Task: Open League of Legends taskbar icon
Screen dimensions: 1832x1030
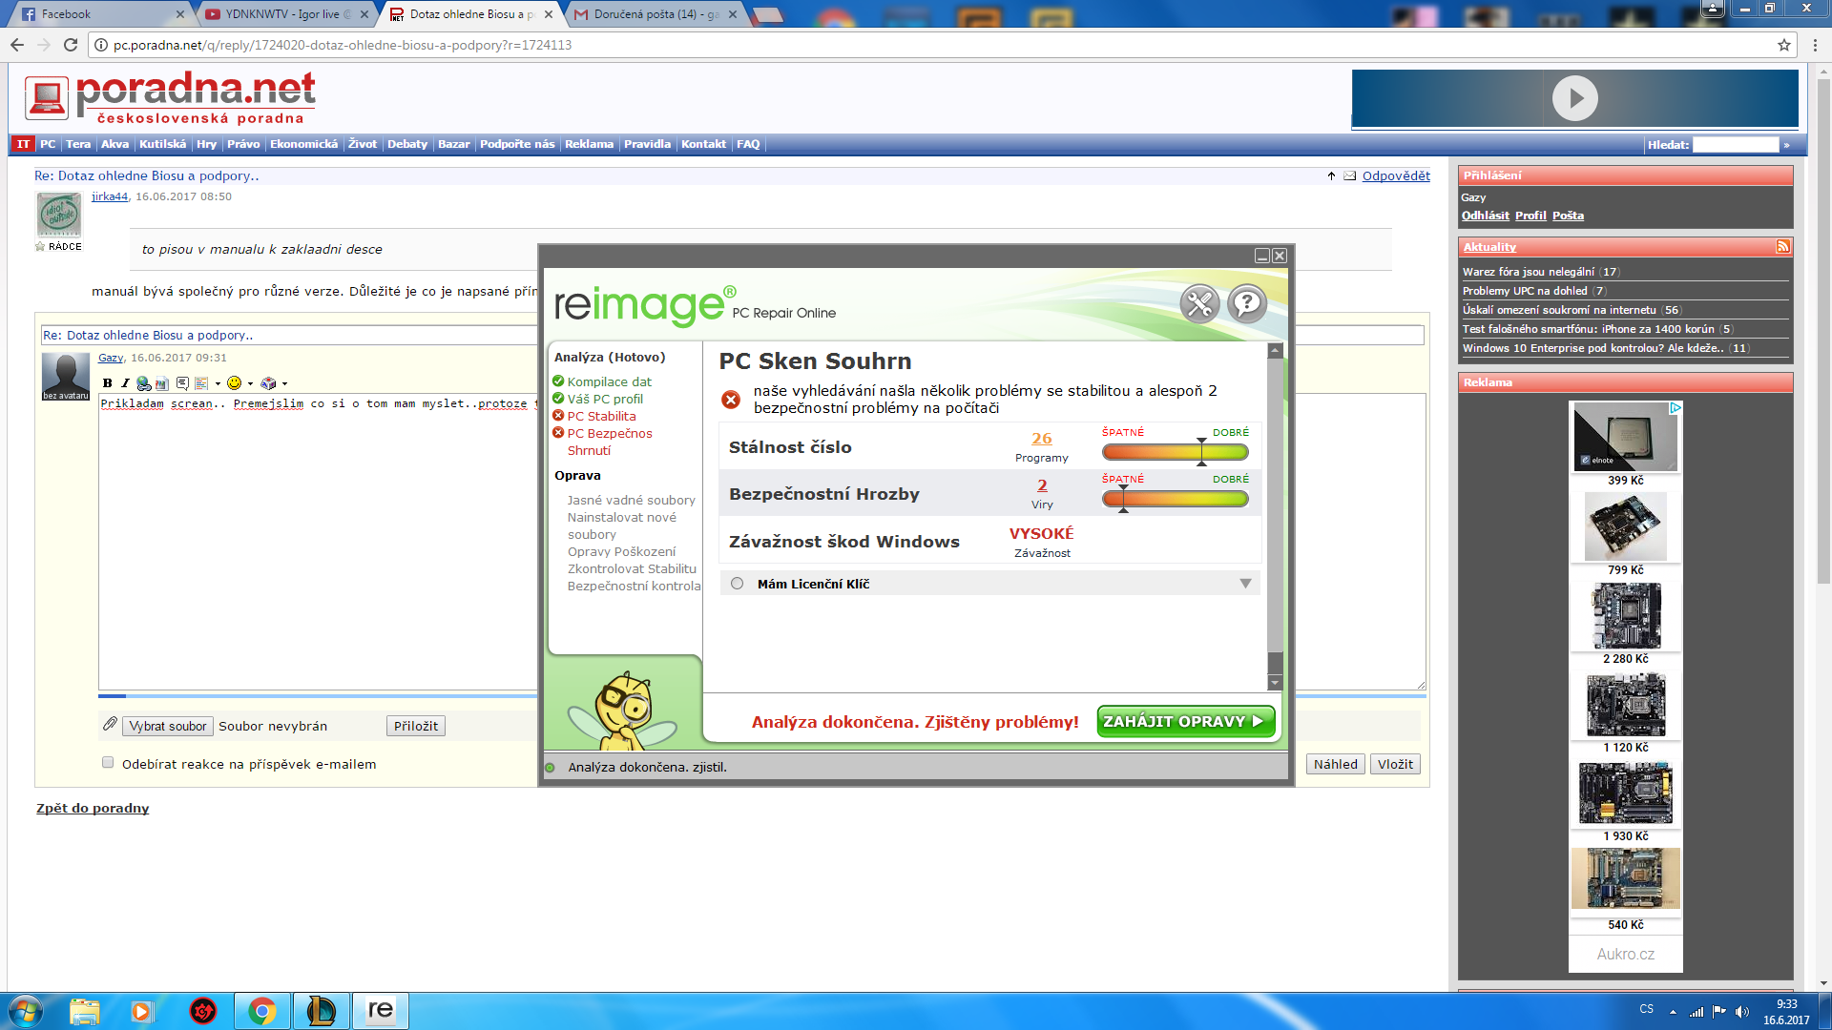Action: click(321, 1011)
